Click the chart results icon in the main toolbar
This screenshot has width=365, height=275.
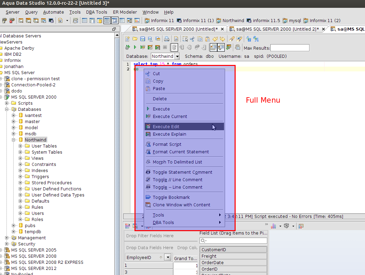(x=137, y=20)
